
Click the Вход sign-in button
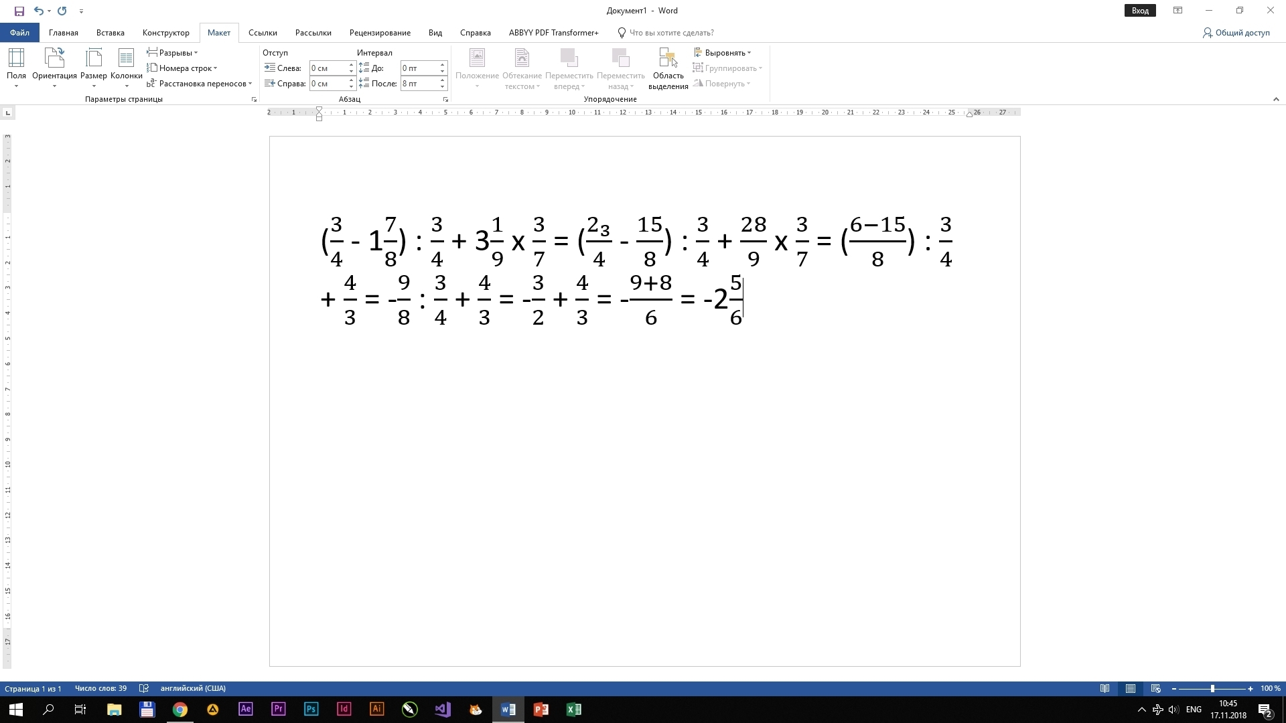coord(1140,11)
